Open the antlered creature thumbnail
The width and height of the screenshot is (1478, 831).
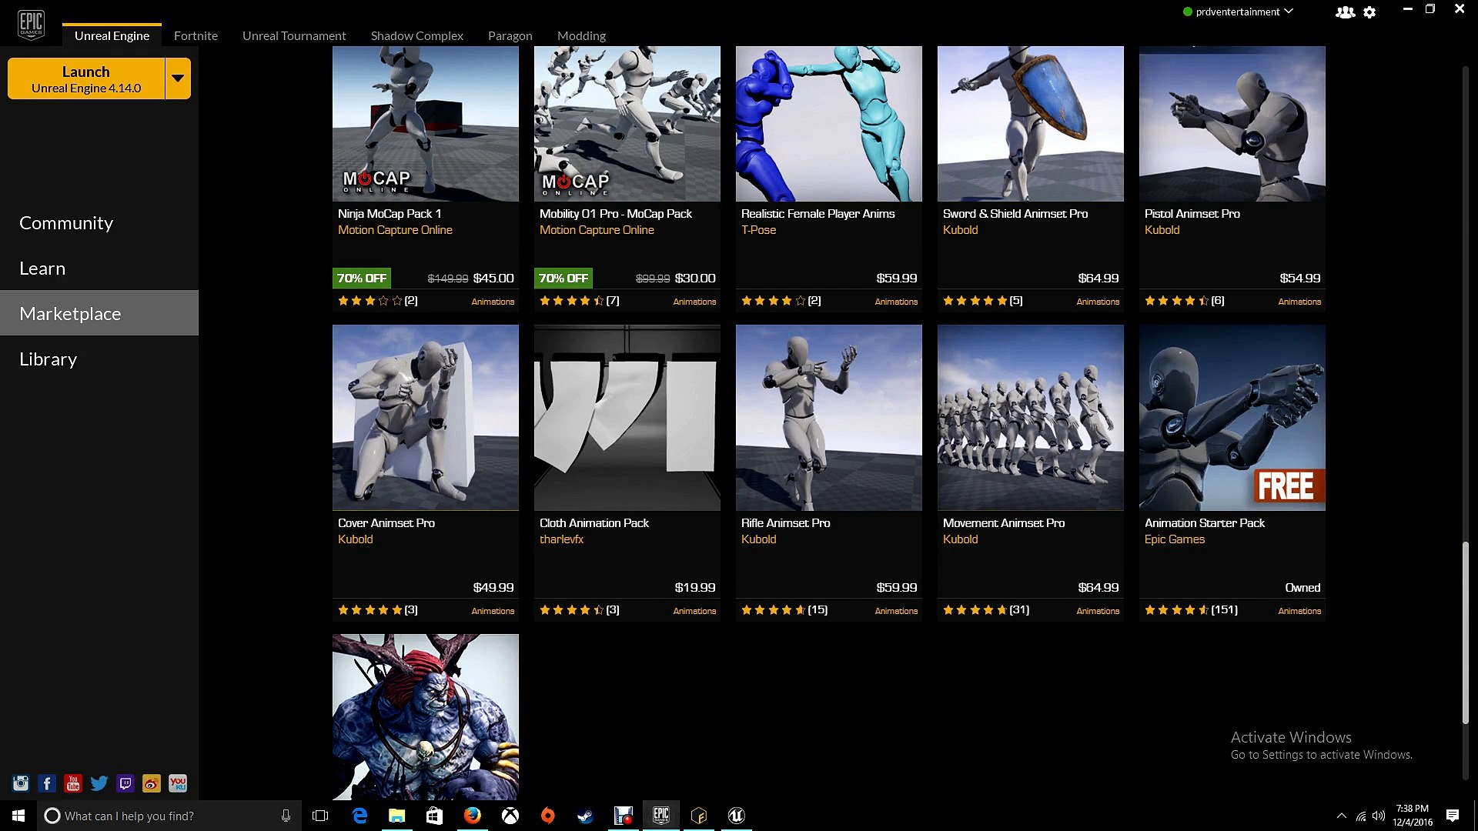click(426, 717)
